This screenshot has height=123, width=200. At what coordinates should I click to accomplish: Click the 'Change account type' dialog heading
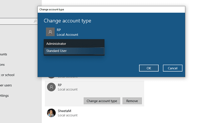tap(67, 21)
